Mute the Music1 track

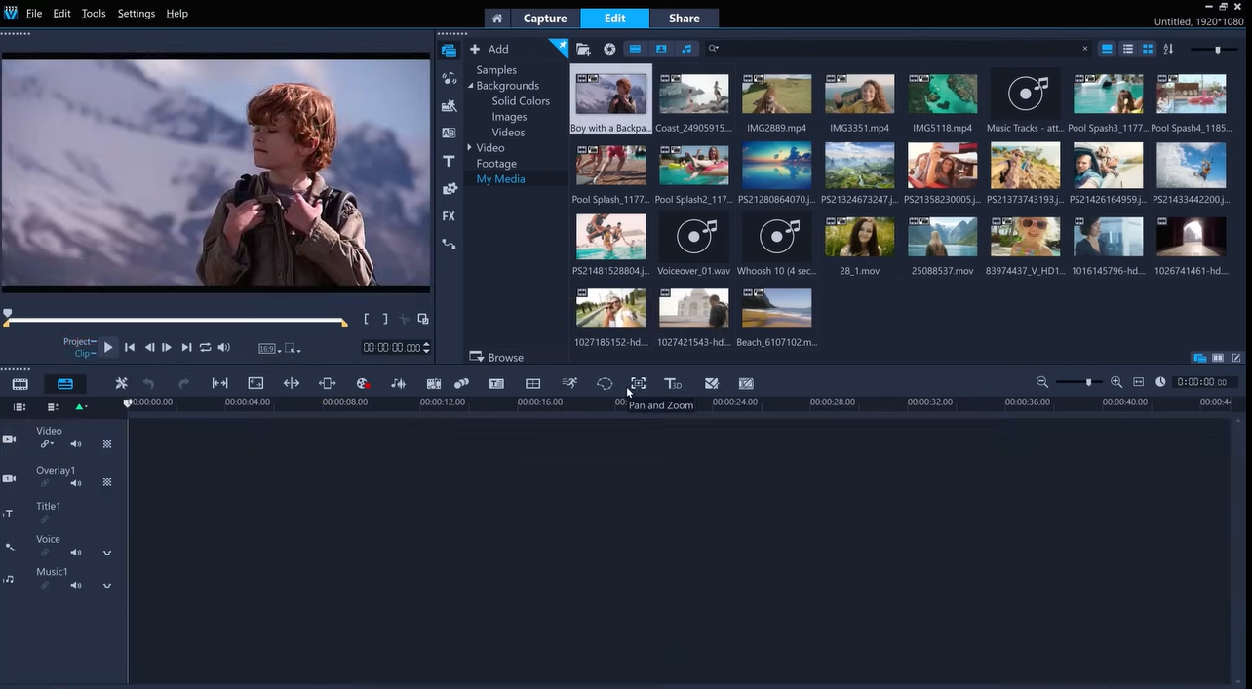pos(75,585)
